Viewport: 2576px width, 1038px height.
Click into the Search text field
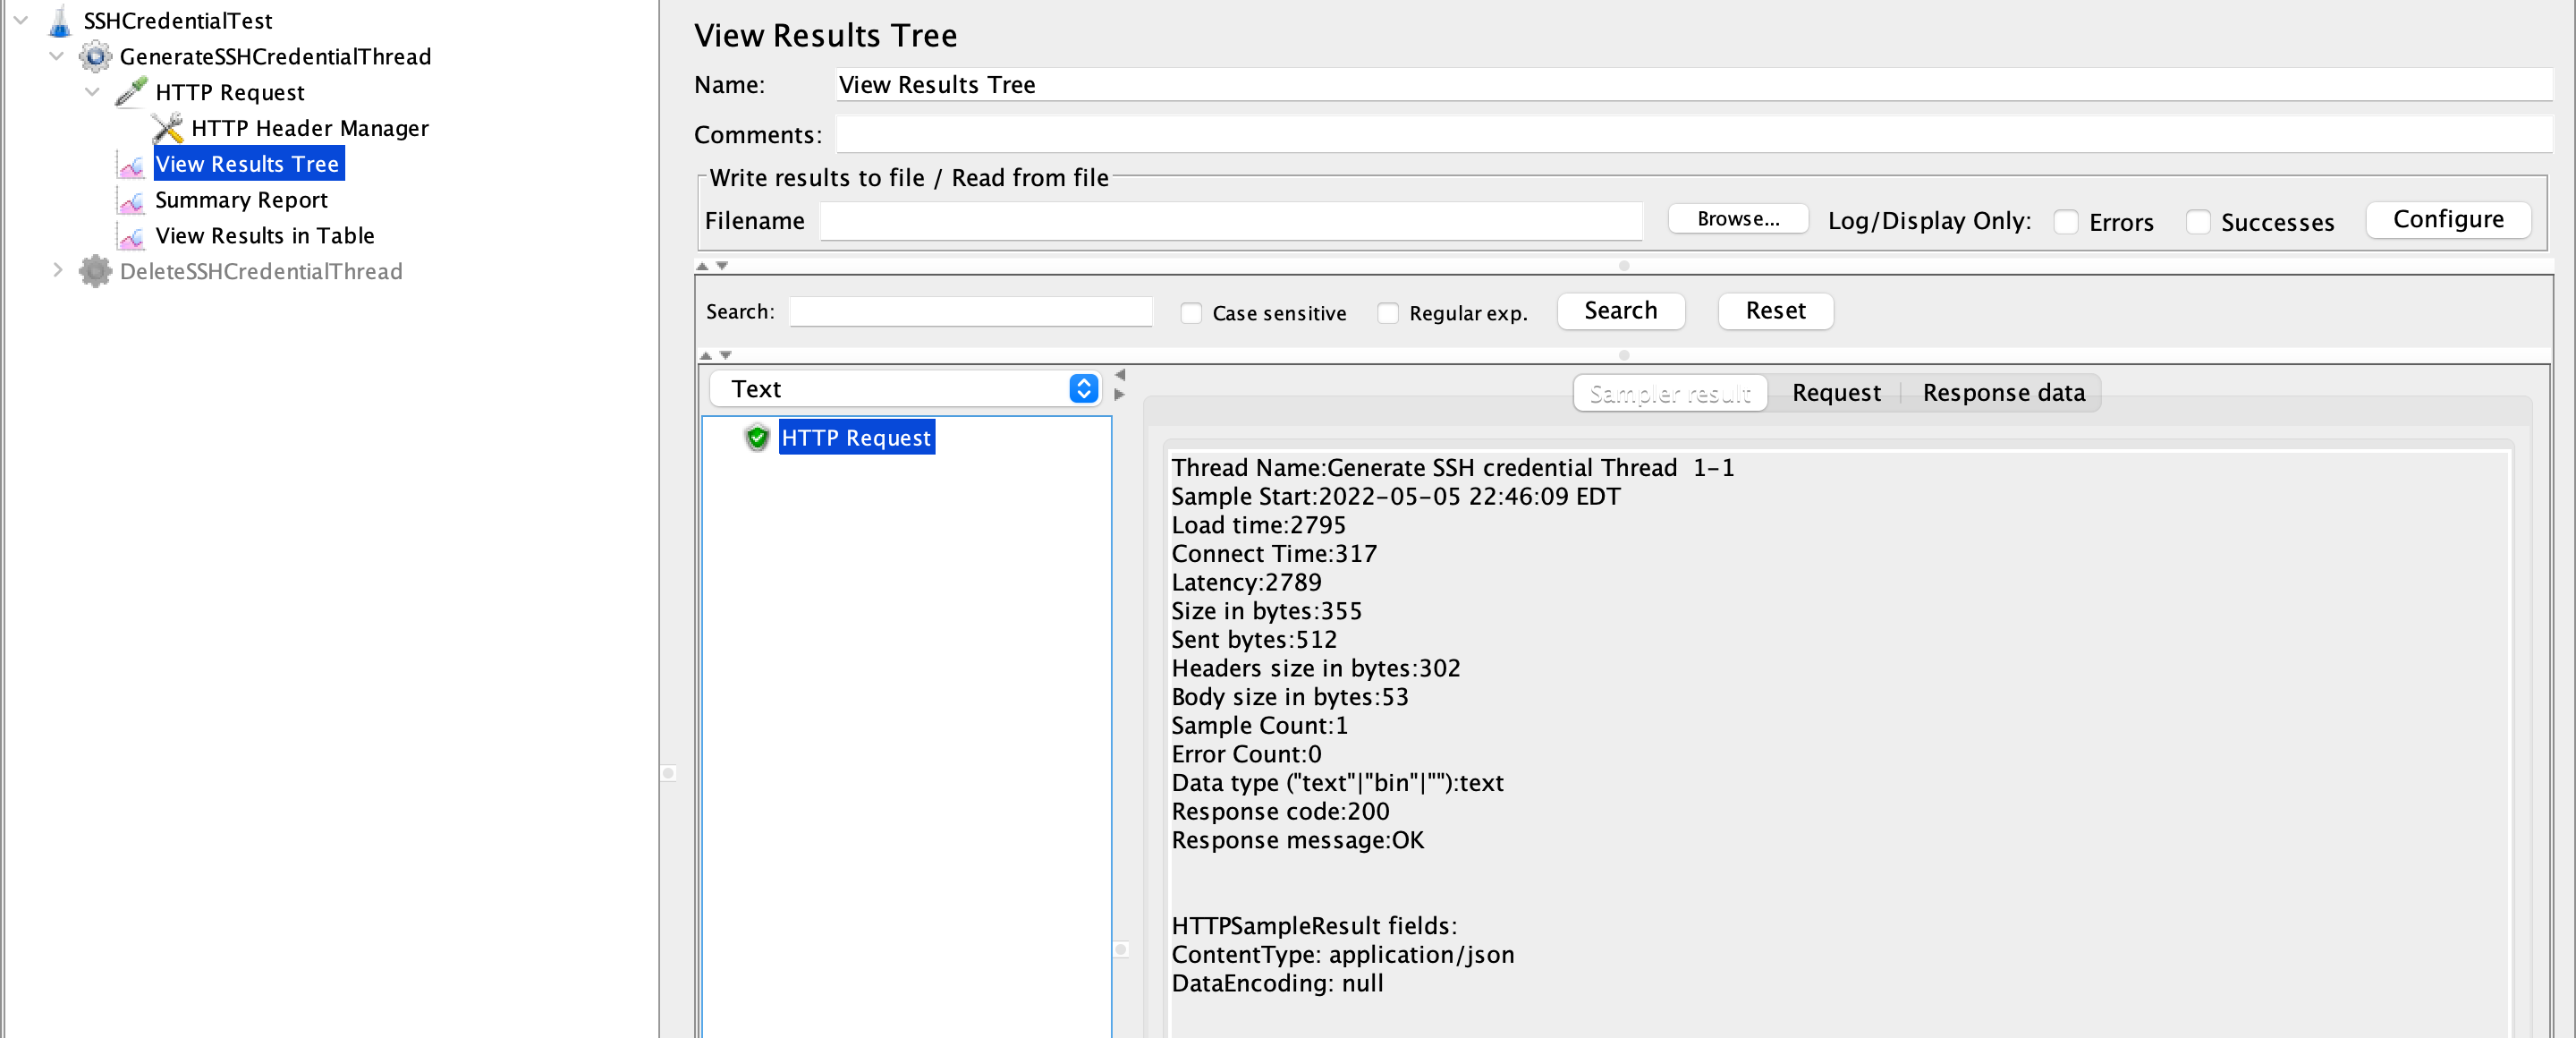tap(970, 312)
